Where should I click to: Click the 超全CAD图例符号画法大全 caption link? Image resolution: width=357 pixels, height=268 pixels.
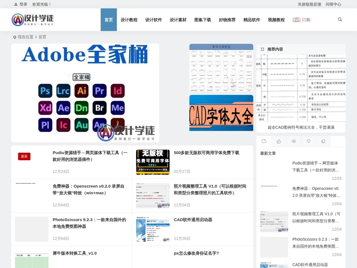pos(301,127)
